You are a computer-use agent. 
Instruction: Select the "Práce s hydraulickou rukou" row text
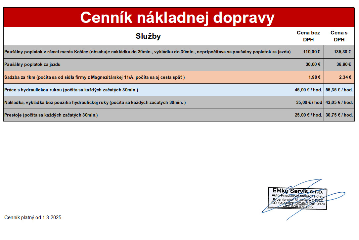tap(71, 90)
